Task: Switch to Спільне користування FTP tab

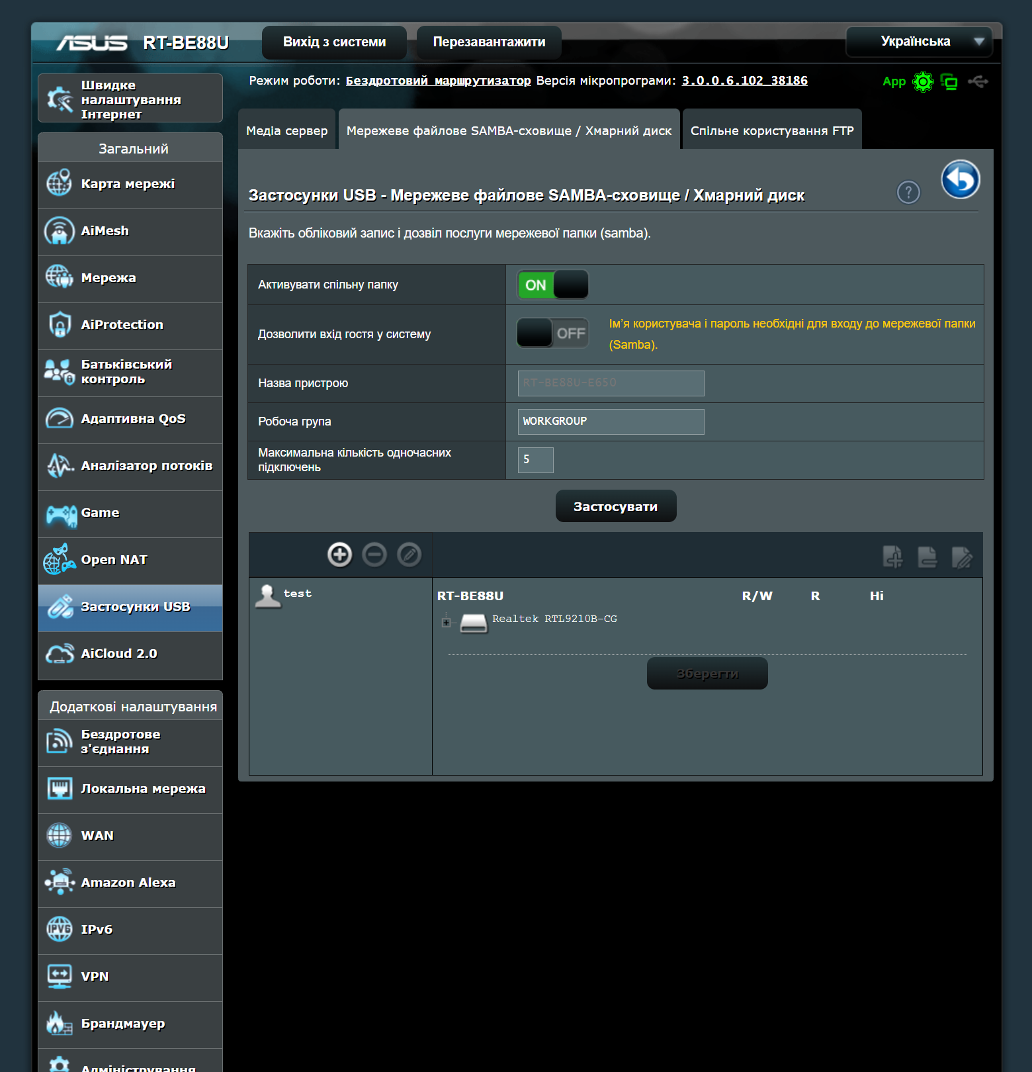Action: pyautogui.click(x=772, y=130)
